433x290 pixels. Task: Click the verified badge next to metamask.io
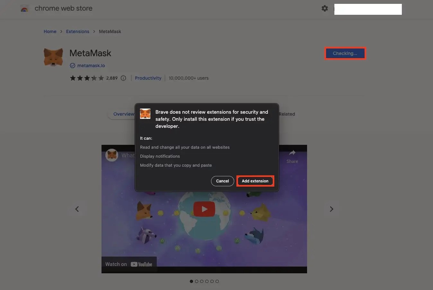[72, 65]
